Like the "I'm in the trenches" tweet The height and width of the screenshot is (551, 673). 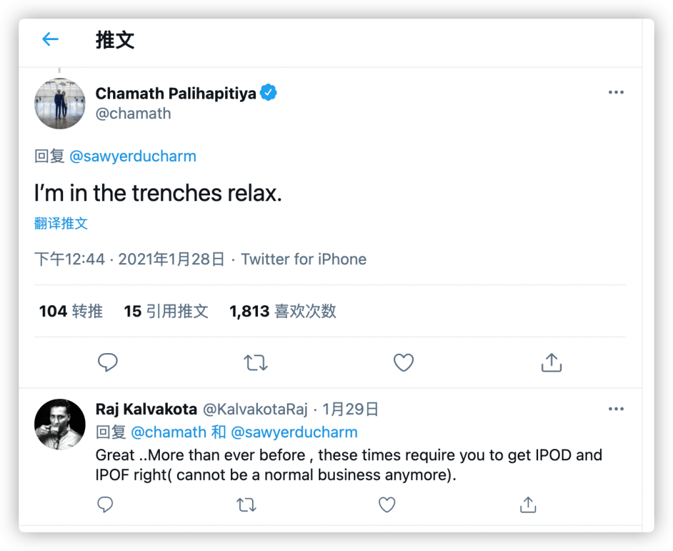tap(403, 362)
